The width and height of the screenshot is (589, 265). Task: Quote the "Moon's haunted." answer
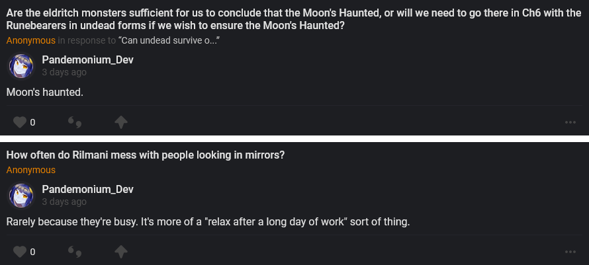coord(75,122)
